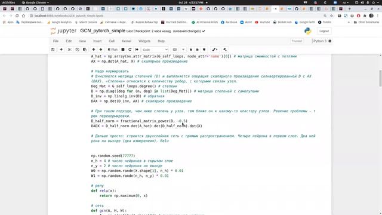Go back with the browser back arrow
The height and width of the screenshot is (215, 382).
click(x=4, y=16)
